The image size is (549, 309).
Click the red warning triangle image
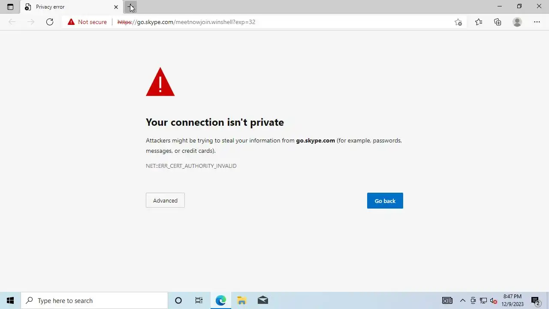[x=160, y=82]
